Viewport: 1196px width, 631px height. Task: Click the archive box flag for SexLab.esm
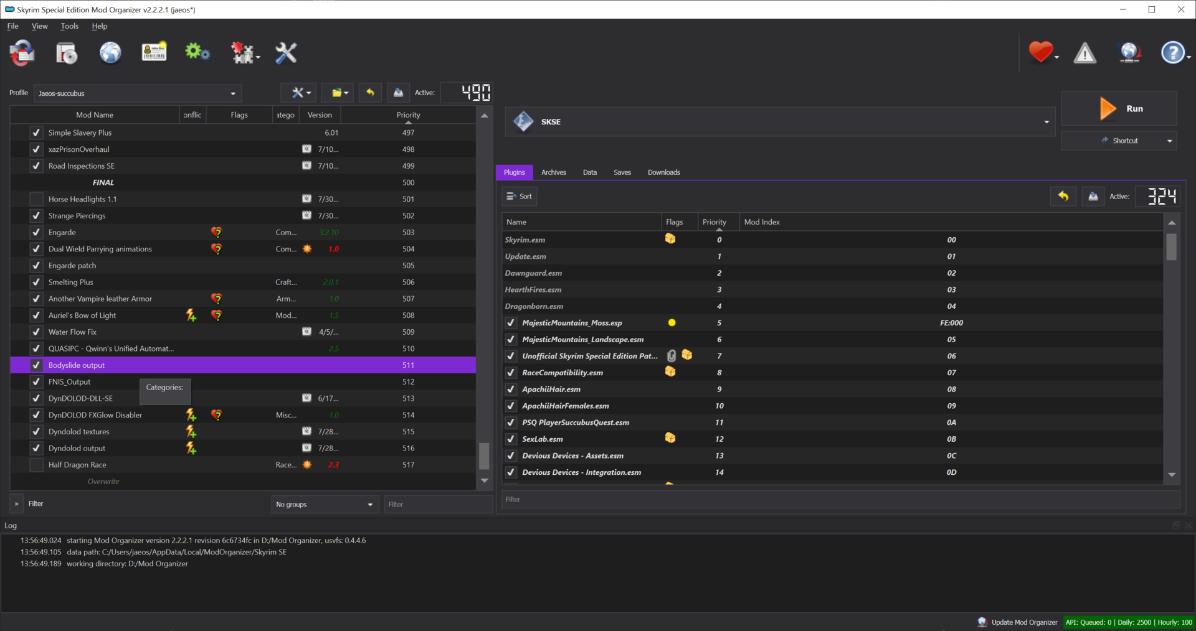pyautogui.click(x=670, y=438)
